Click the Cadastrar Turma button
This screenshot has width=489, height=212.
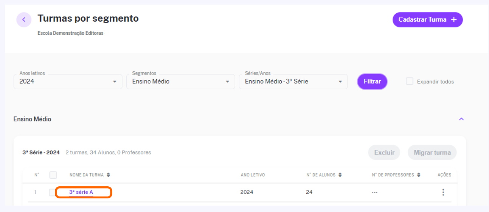(428, 20)
